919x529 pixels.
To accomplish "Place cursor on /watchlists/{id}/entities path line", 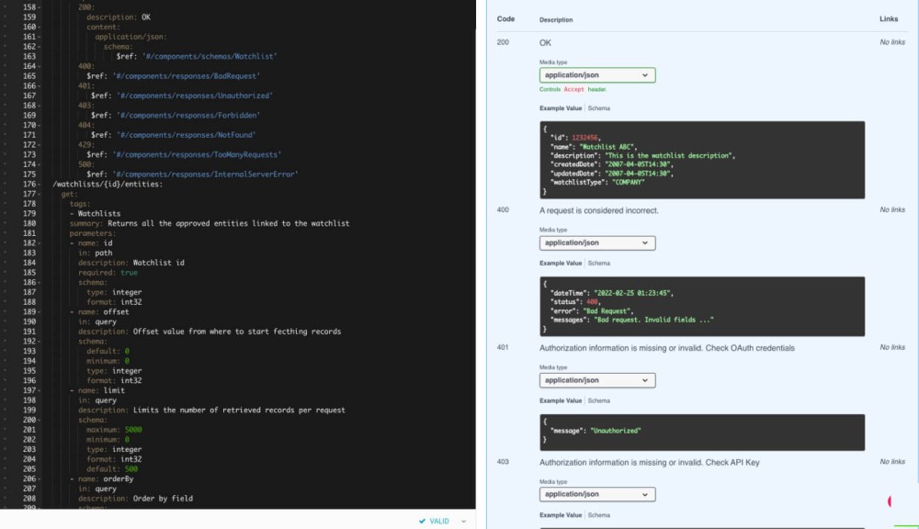I will tap(108, 185).
